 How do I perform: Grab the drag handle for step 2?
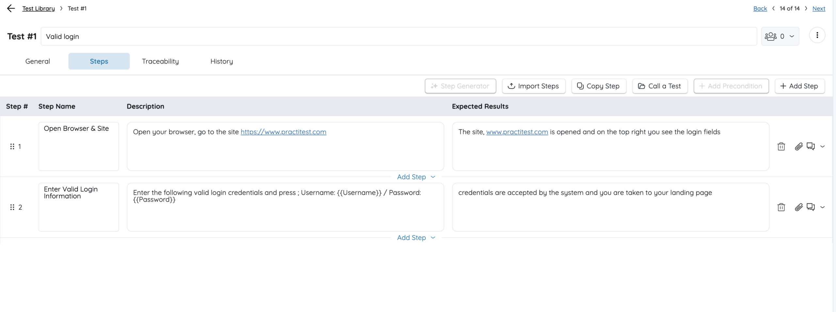tap(12, 207)
